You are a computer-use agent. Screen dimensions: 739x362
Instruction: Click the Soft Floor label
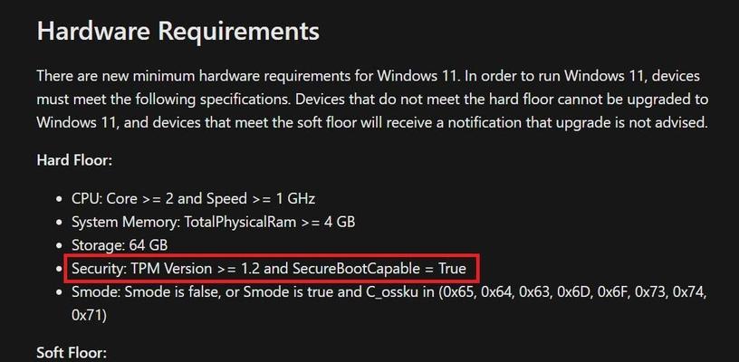coord(72,353)
